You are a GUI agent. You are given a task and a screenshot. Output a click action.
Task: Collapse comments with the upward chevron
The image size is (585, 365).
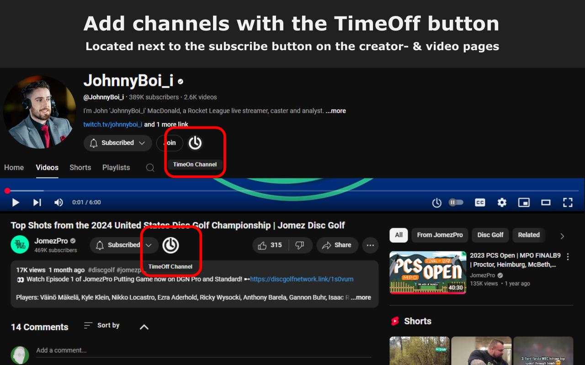click(x=144, y=327)
